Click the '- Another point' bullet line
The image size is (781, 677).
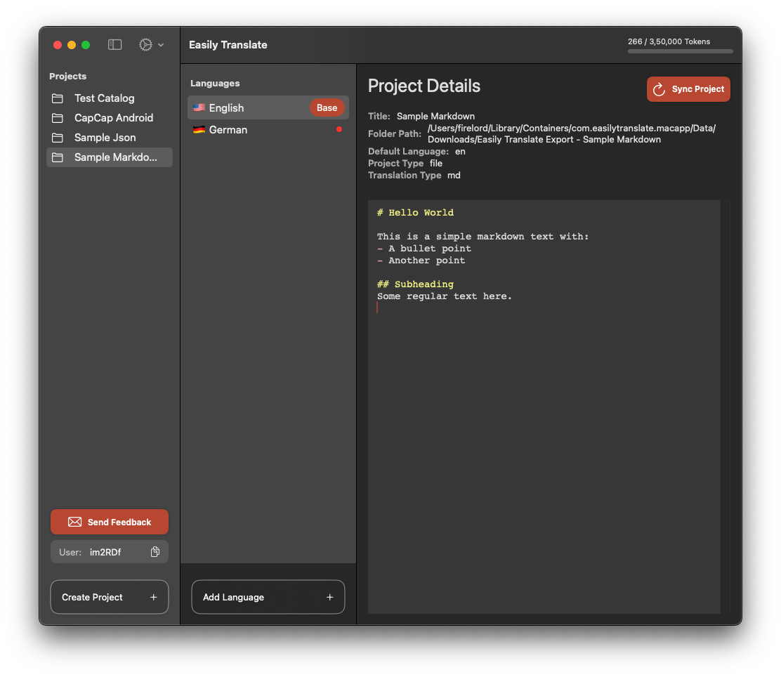coord(421,261)
